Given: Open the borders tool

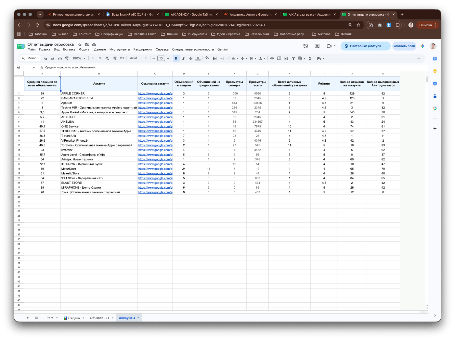Looking at the screenshot, I should 215,58.
